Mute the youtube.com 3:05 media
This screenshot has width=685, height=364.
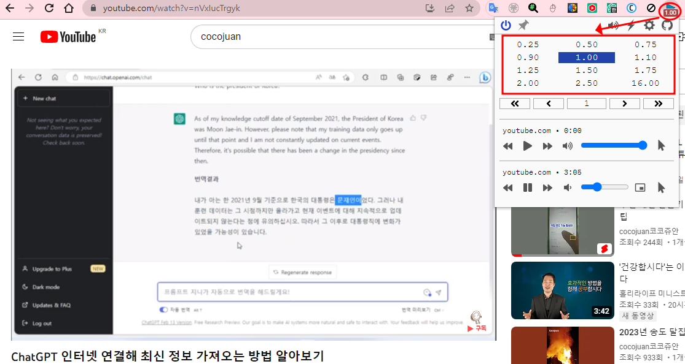click(x=568, y=188)
